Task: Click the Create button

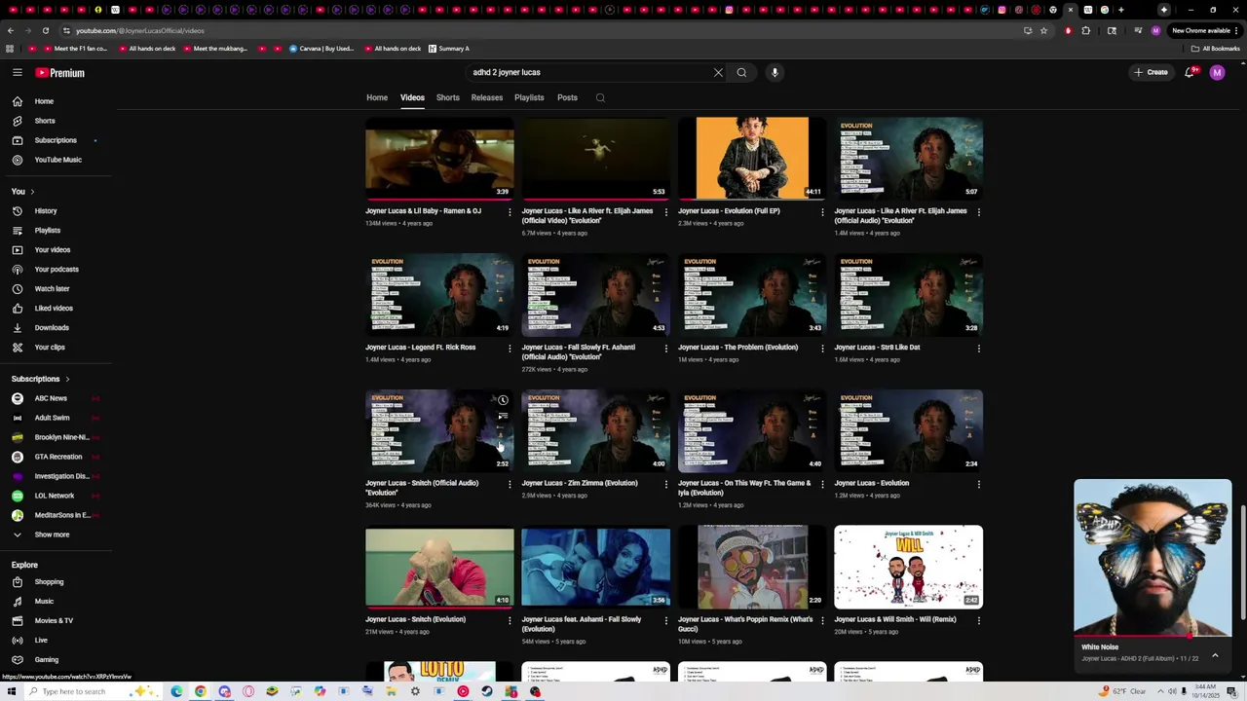Action: (1151, 72)
